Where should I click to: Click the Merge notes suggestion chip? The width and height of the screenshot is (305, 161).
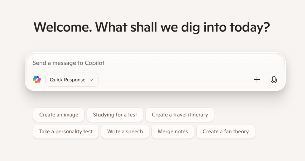point(173,132)
